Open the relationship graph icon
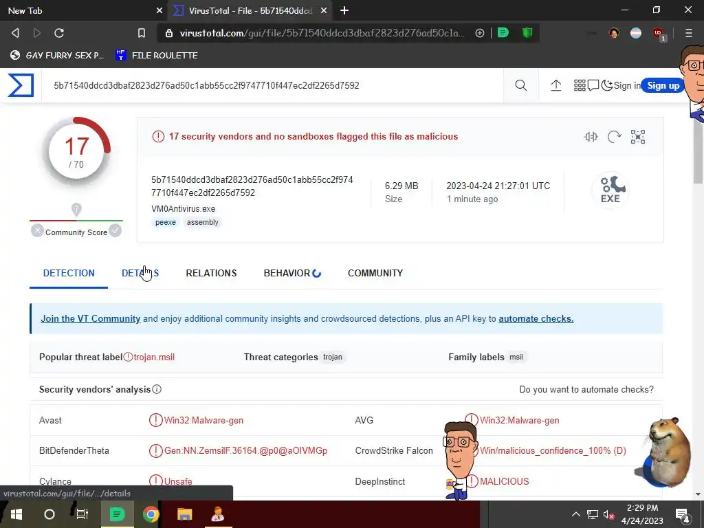Image resolution: width=704 pixels, height=528 pixels. (637, 137)
